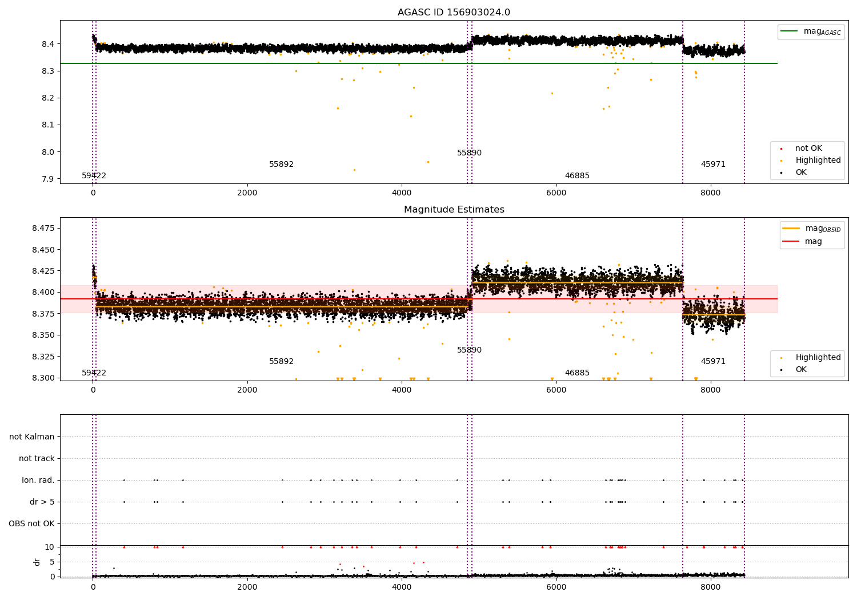Click the 8.350 y-axis tick label

[43, 335]
